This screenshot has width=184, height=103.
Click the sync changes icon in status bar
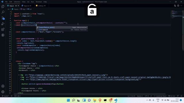(x=11, y=96)
